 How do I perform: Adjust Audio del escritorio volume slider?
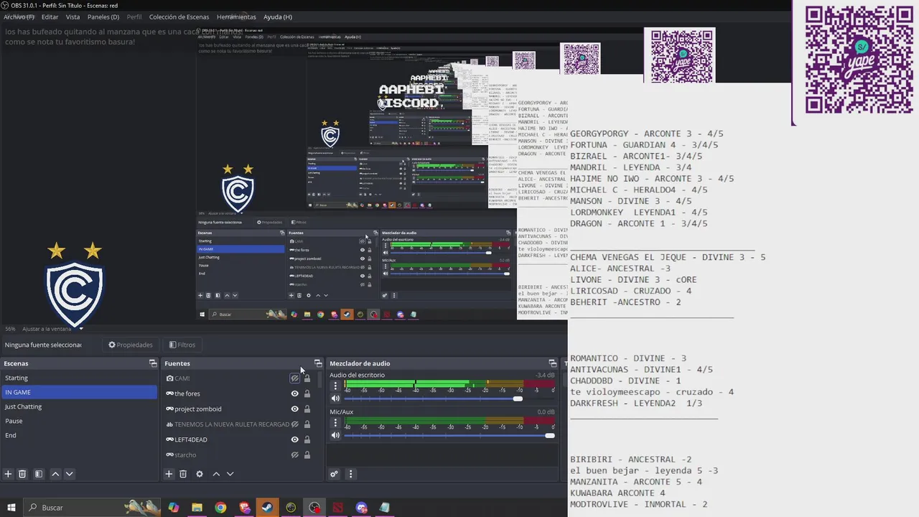tap(449, 399)
